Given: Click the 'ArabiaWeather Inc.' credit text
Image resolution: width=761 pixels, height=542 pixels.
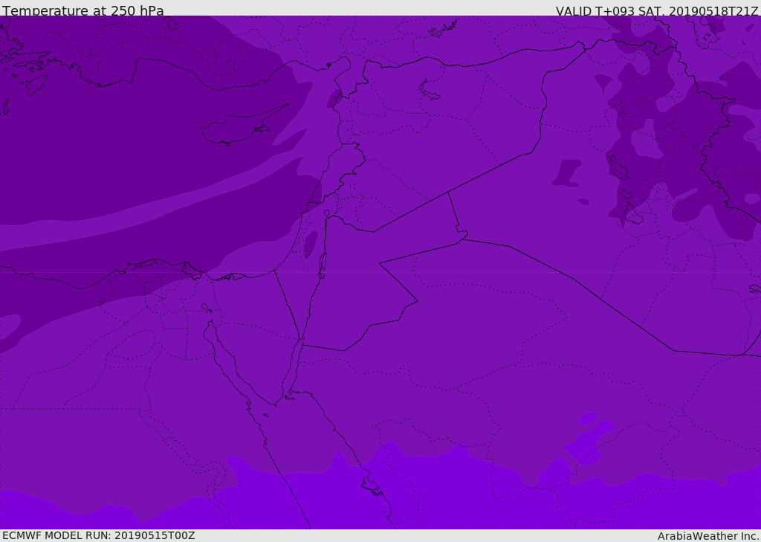Looking at the screenshot, I should click(708, 536).
